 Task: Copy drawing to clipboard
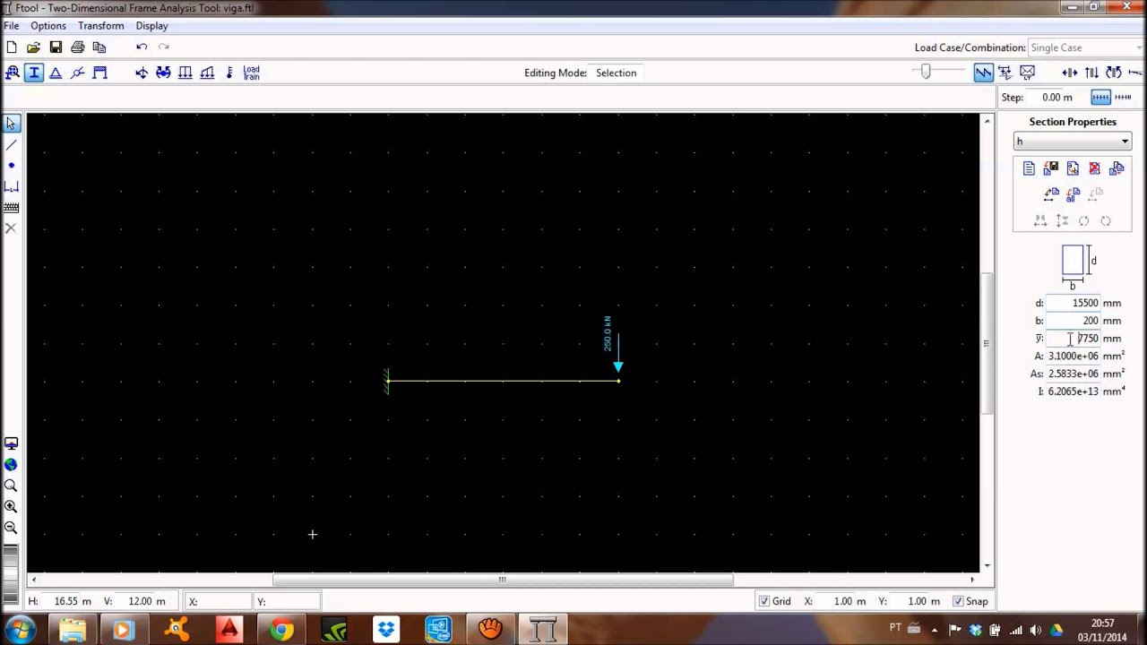pos(99,47)
